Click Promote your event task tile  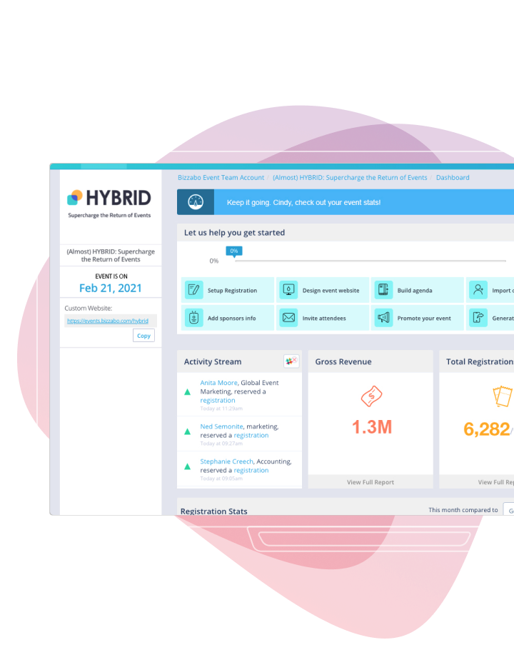coord(417,318)
